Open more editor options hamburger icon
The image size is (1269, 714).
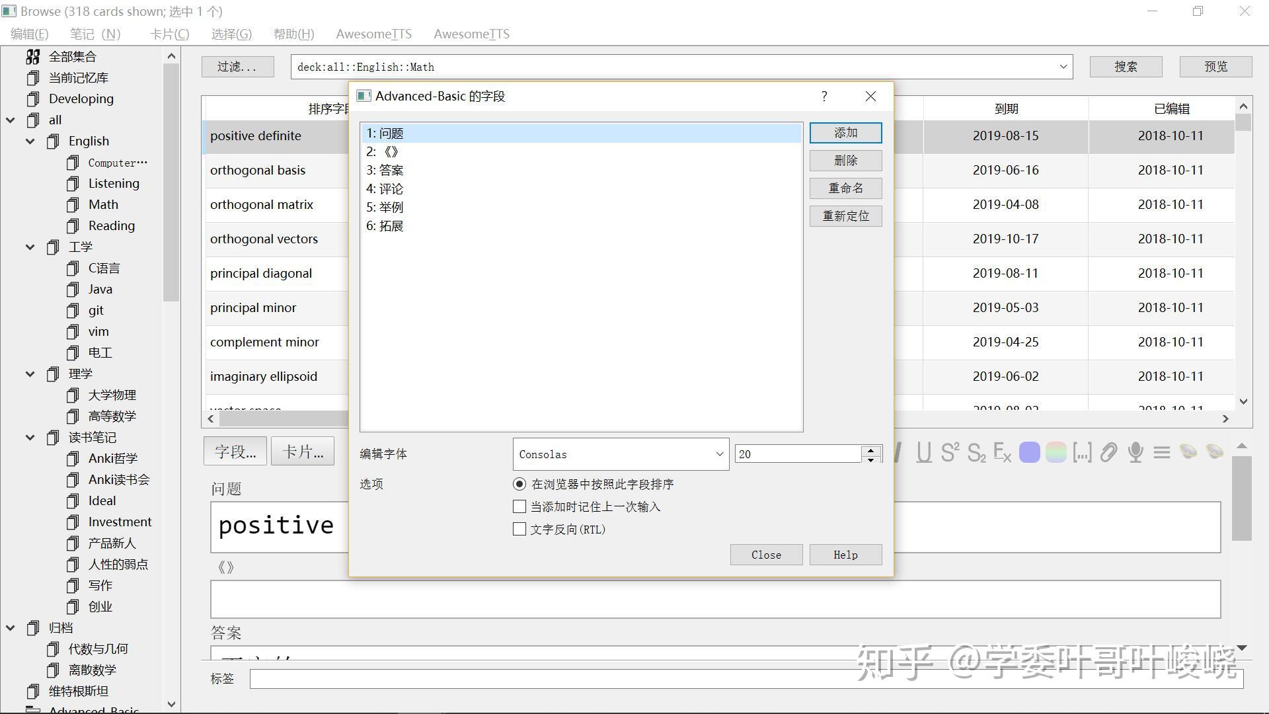[1161, 453]
